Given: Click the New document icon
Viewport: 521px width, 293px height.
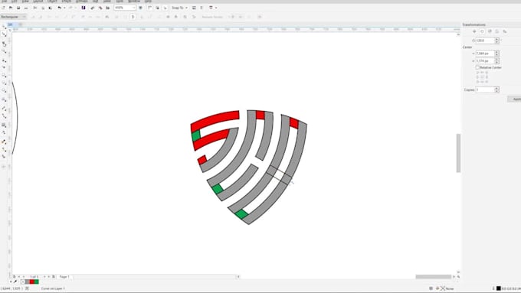Looking at the screenshot, I should 3,8.
